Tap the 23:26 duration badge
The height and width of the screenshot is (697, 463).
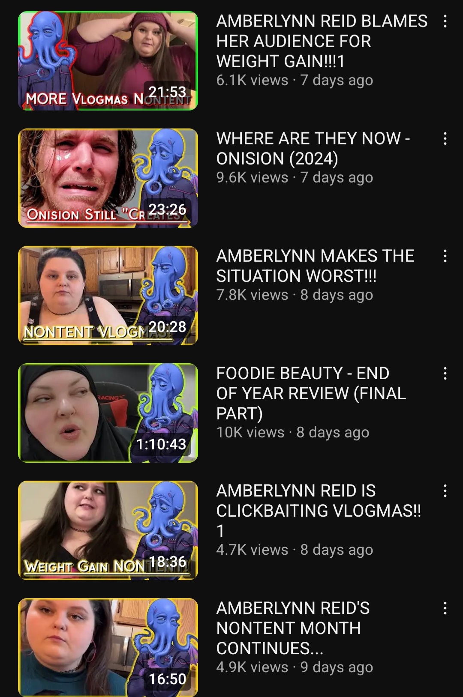click(167, 209)
